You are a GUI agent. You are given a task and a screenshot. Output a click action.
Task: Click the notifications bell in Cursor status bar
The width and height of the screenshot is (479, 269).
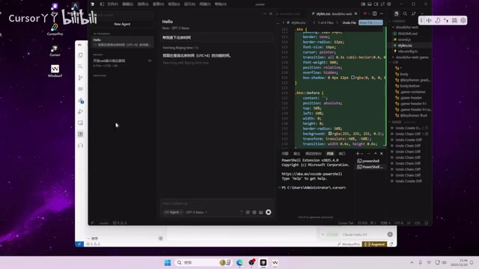pyautogui.click(x=427, y=223)
